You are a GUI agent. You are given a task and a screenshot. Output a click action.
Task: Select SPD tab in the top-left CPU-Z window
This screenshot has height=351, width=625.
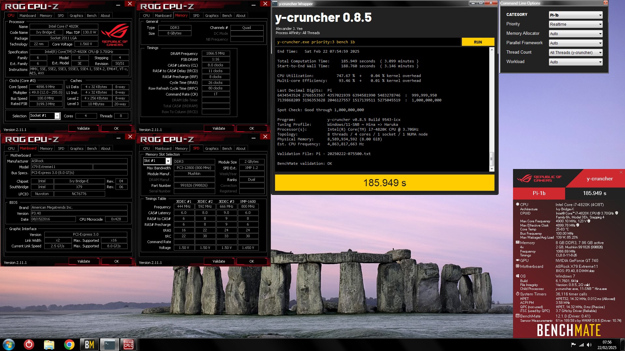pos(61,16)
